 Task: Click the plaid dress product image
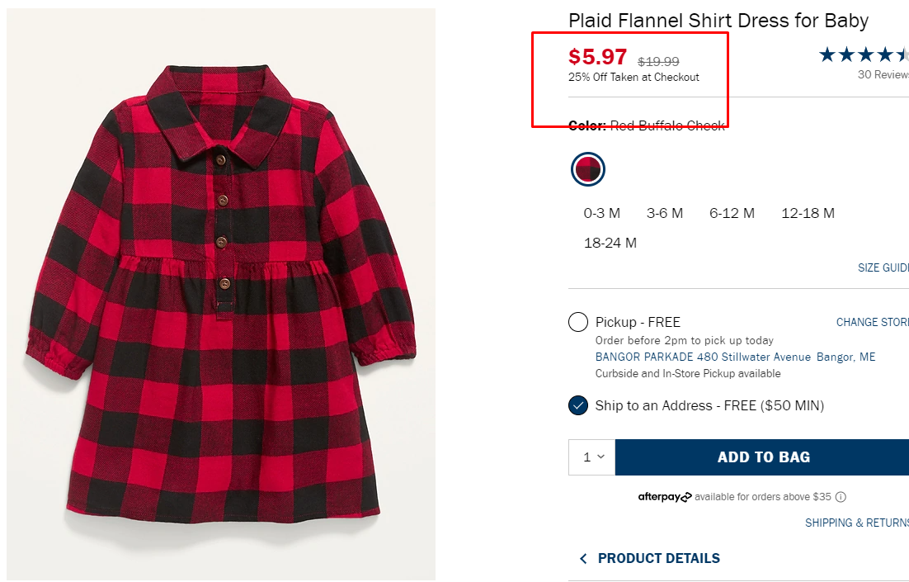pyautogui.click(x=221, y=293)
